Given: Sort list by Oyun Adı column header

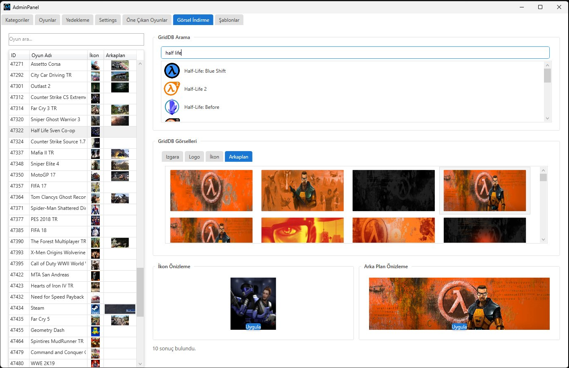Looking at the screenshot, I should click(58, 55).
